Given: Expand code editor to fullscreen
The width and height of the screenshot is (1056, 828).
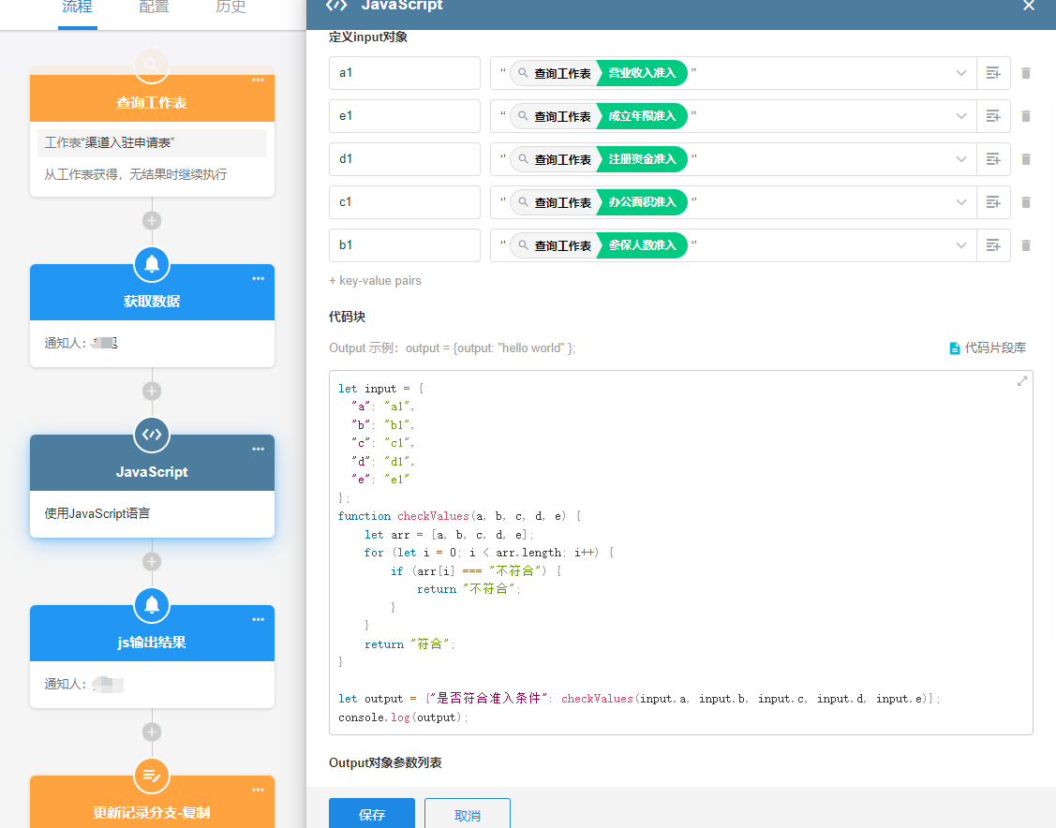Looking at the screenshot, I should pos(1022,380).
